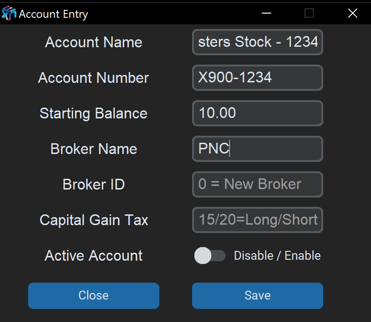Click the Starting Balance label

[94, 113]
